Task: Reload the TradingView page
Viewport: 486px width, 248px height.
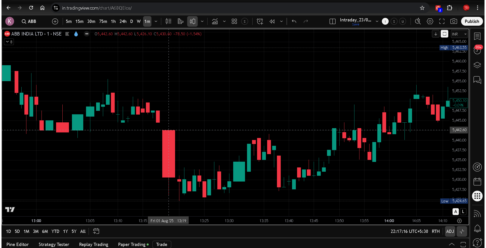Action: pos(31,8)
